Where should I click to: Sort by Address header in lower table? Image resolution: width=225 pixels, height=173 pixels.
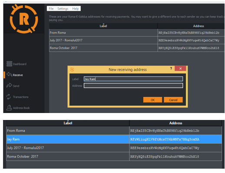coord(175,123)
